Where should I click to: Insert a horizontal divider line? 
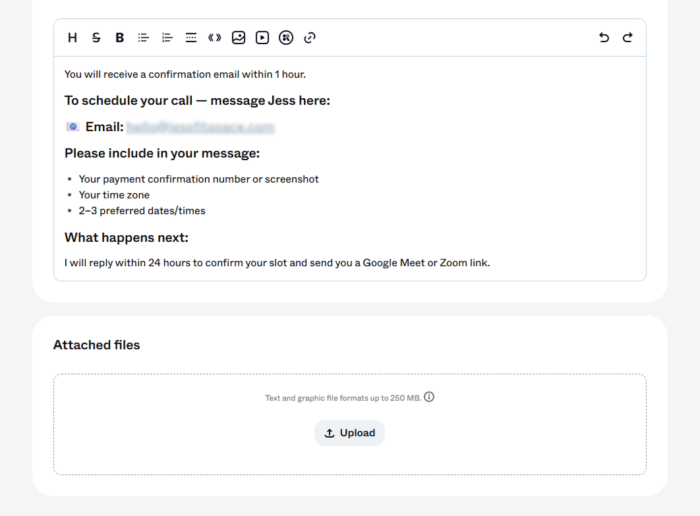tap(191, 38)
